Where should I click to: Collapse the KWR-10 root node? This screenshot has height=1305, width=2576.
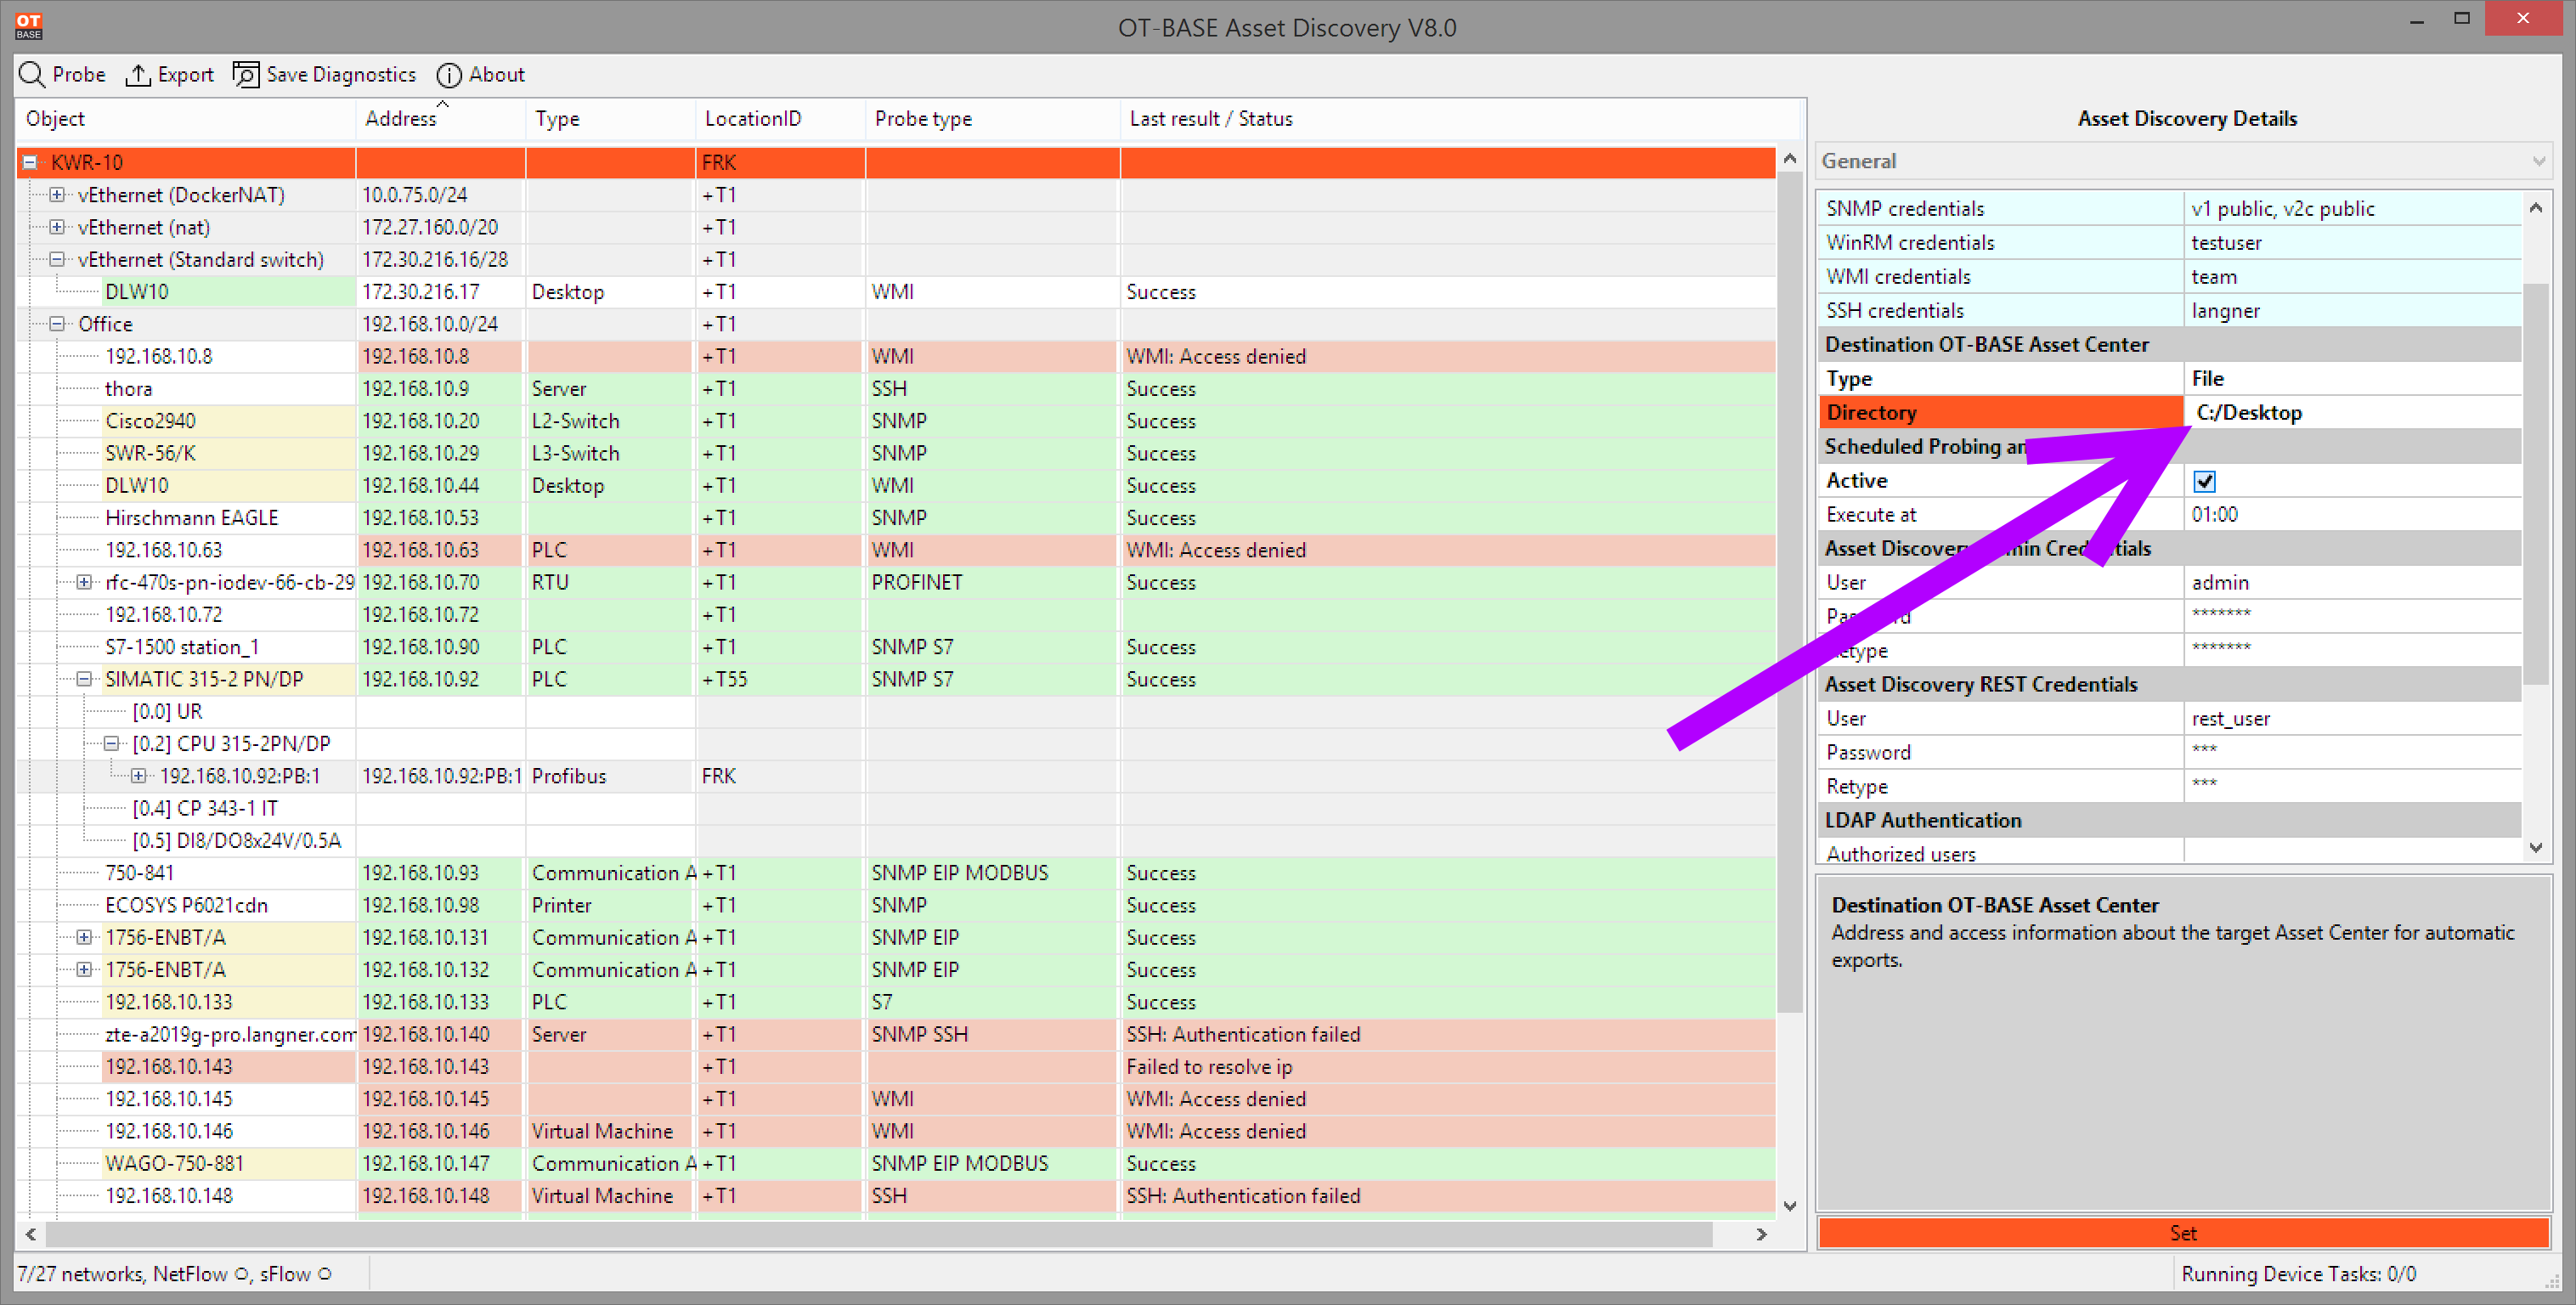tap(31, 162)
